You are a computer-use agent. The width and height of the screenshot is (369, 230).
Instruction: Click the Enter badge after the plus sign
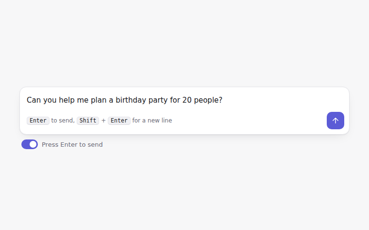pyautogui.click(x=119, y=121)
